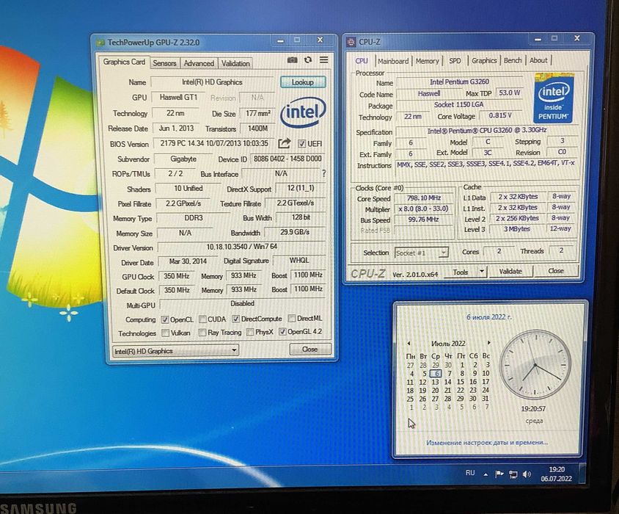Select July 15 in the calendar

click(461, 382)
